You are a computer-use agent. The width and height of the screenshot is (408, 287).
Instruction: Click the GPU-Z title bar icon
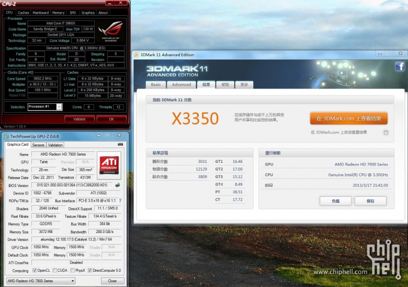(x=6, y=136)
